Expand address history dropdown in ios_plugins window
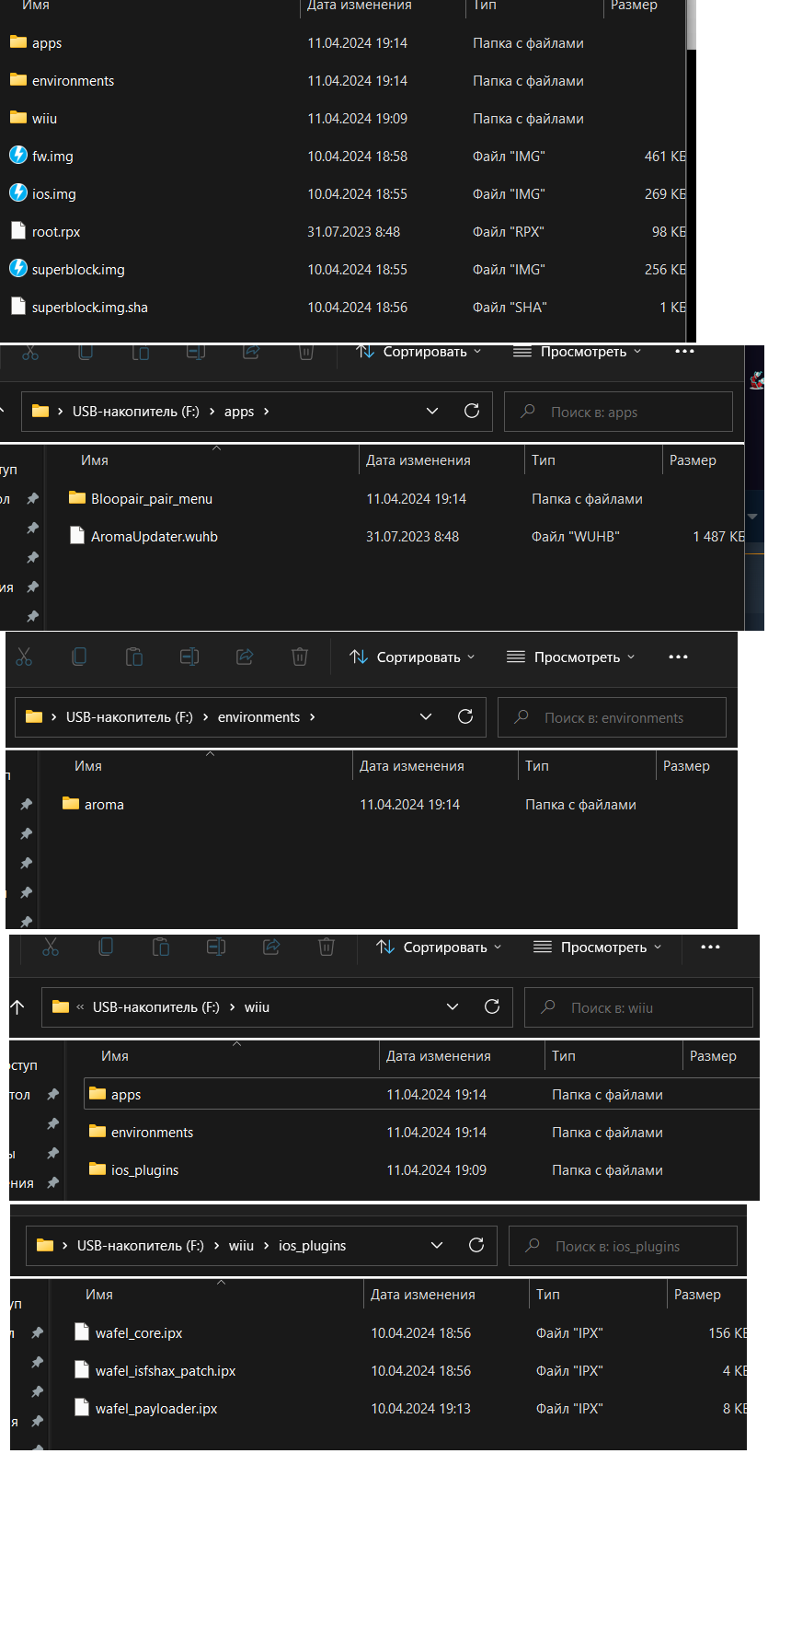The image size is (791, 1628). [437, 1245]
